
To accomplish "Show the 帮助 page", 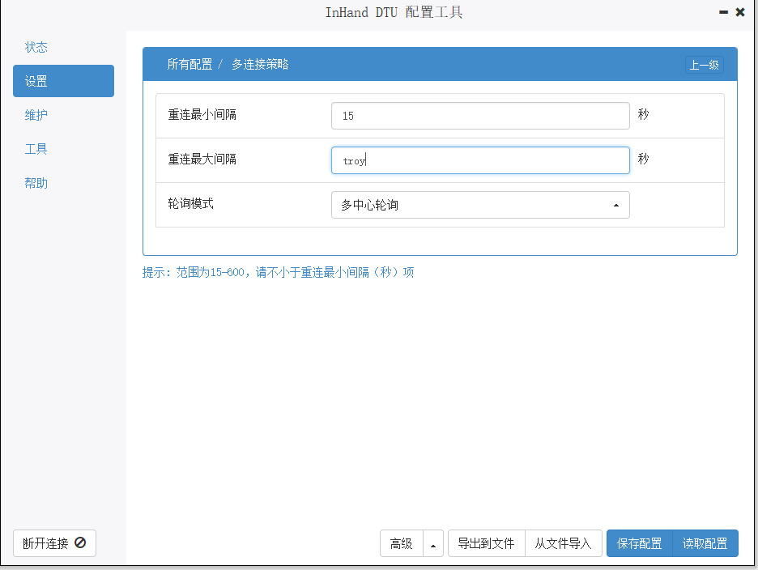I will 36,183.
